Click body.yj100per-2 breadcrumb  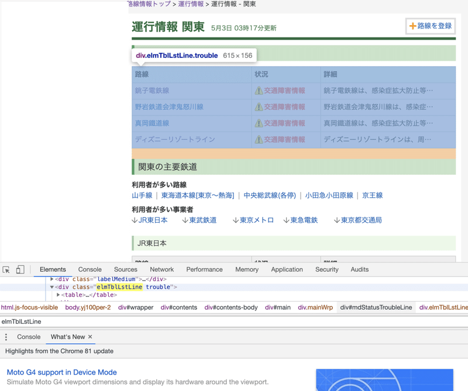[88, 307]
